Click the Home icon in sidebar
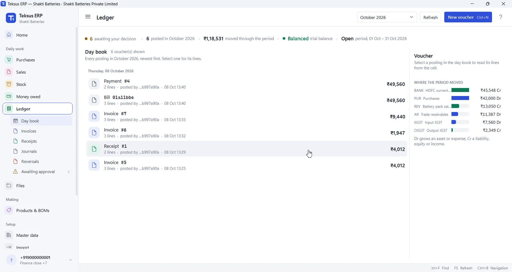 pos(9,35)
